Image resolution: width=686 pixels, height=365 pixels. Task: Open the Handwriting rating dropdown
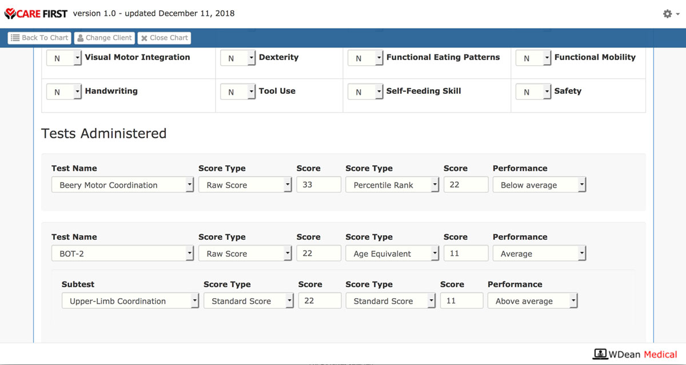tap(64, 92)
